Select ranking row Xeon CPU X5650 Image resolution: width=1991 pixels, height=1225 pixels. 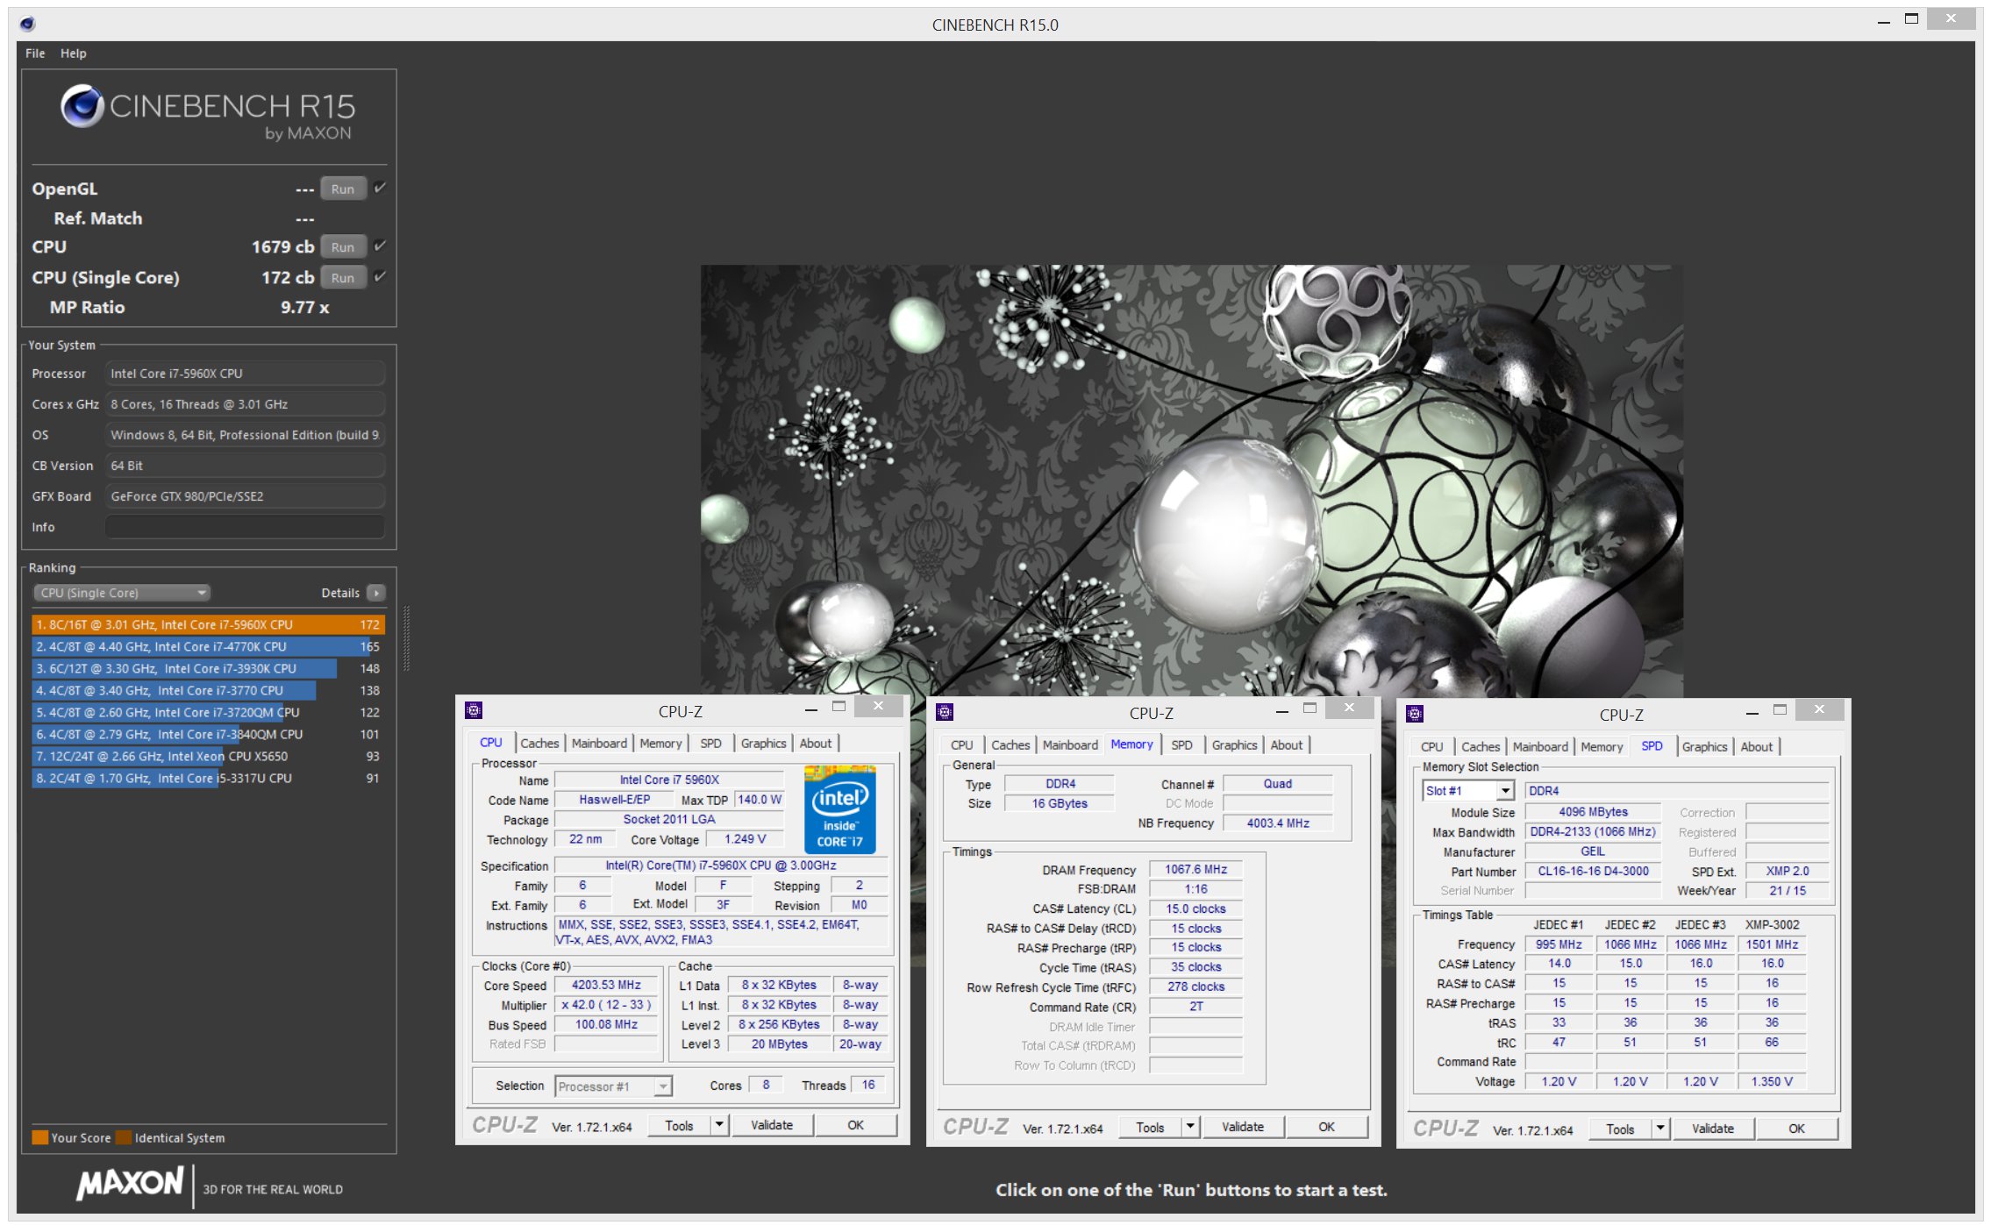(208, 756)
